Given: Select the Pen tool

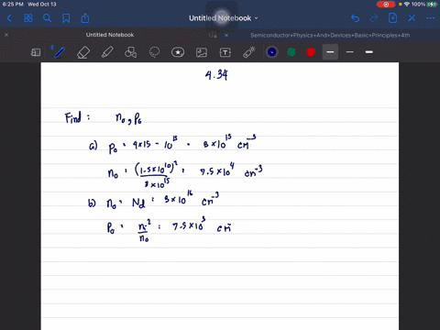Looking at the screenshot, I should (x=60, y=52).
